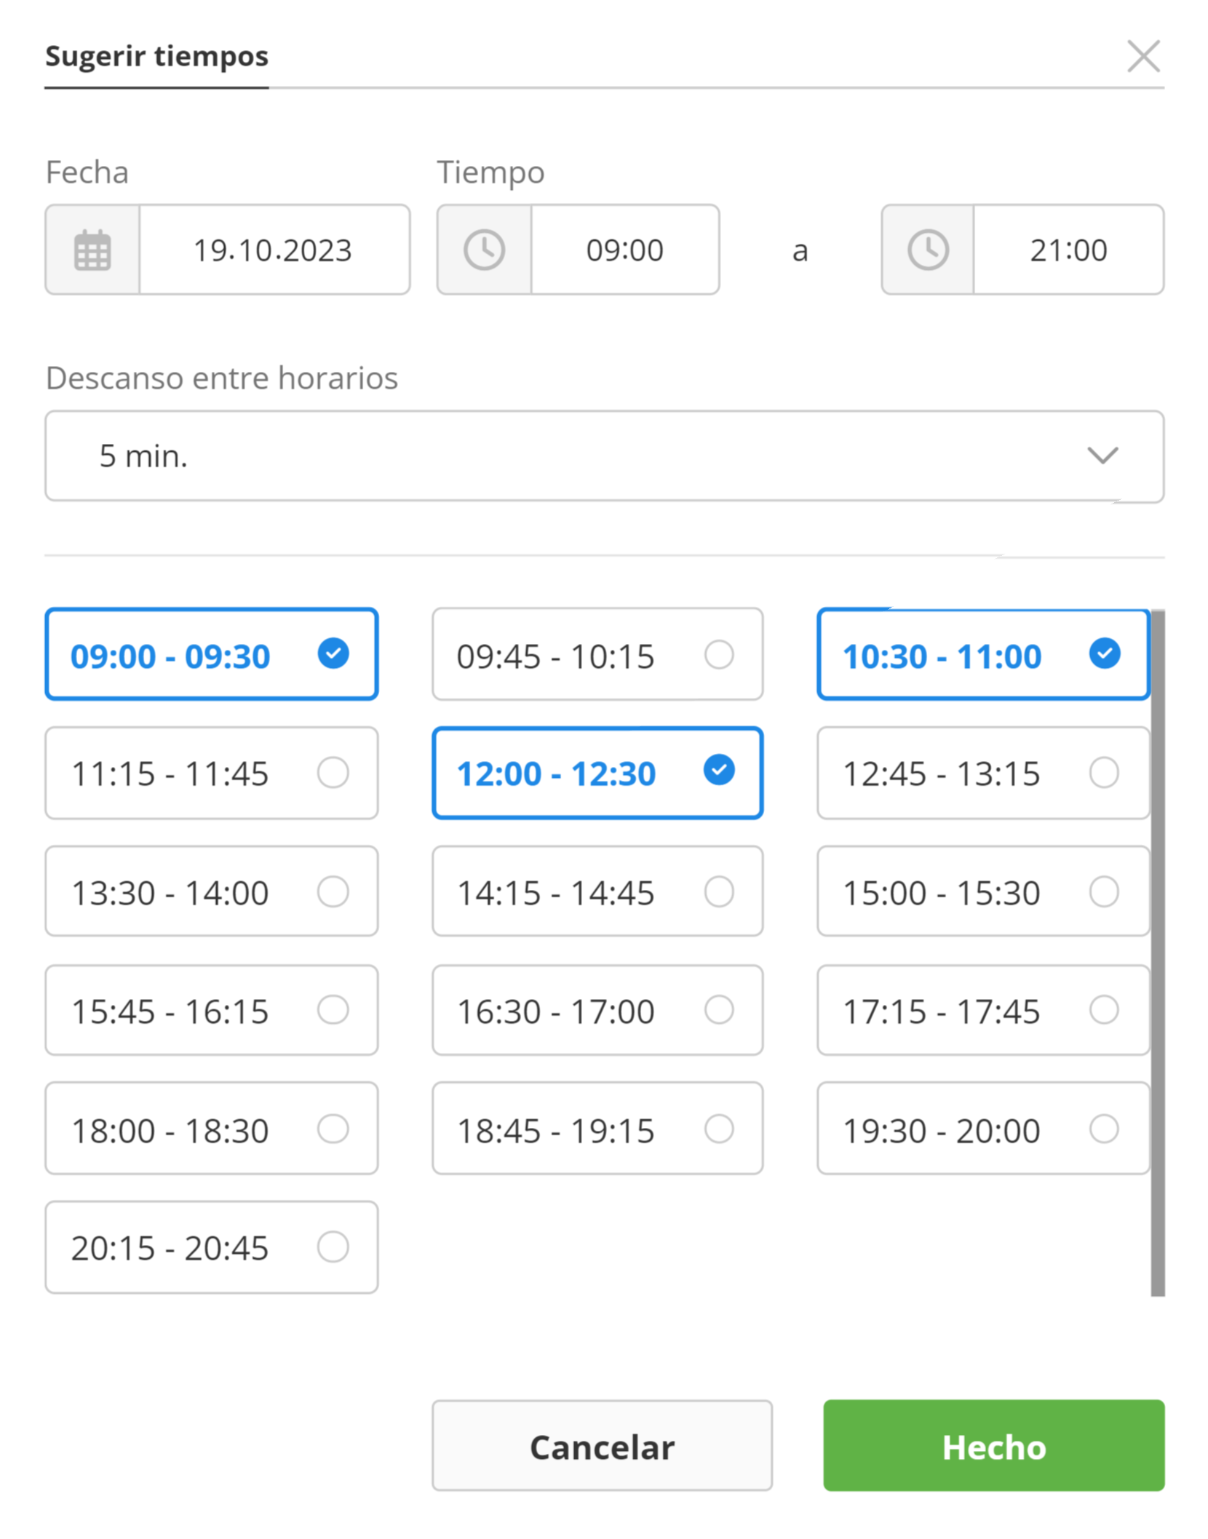Confirm with the green Hecho button
Viewport: 1208px width, 1539px height.
click(x=993, y=1446)
